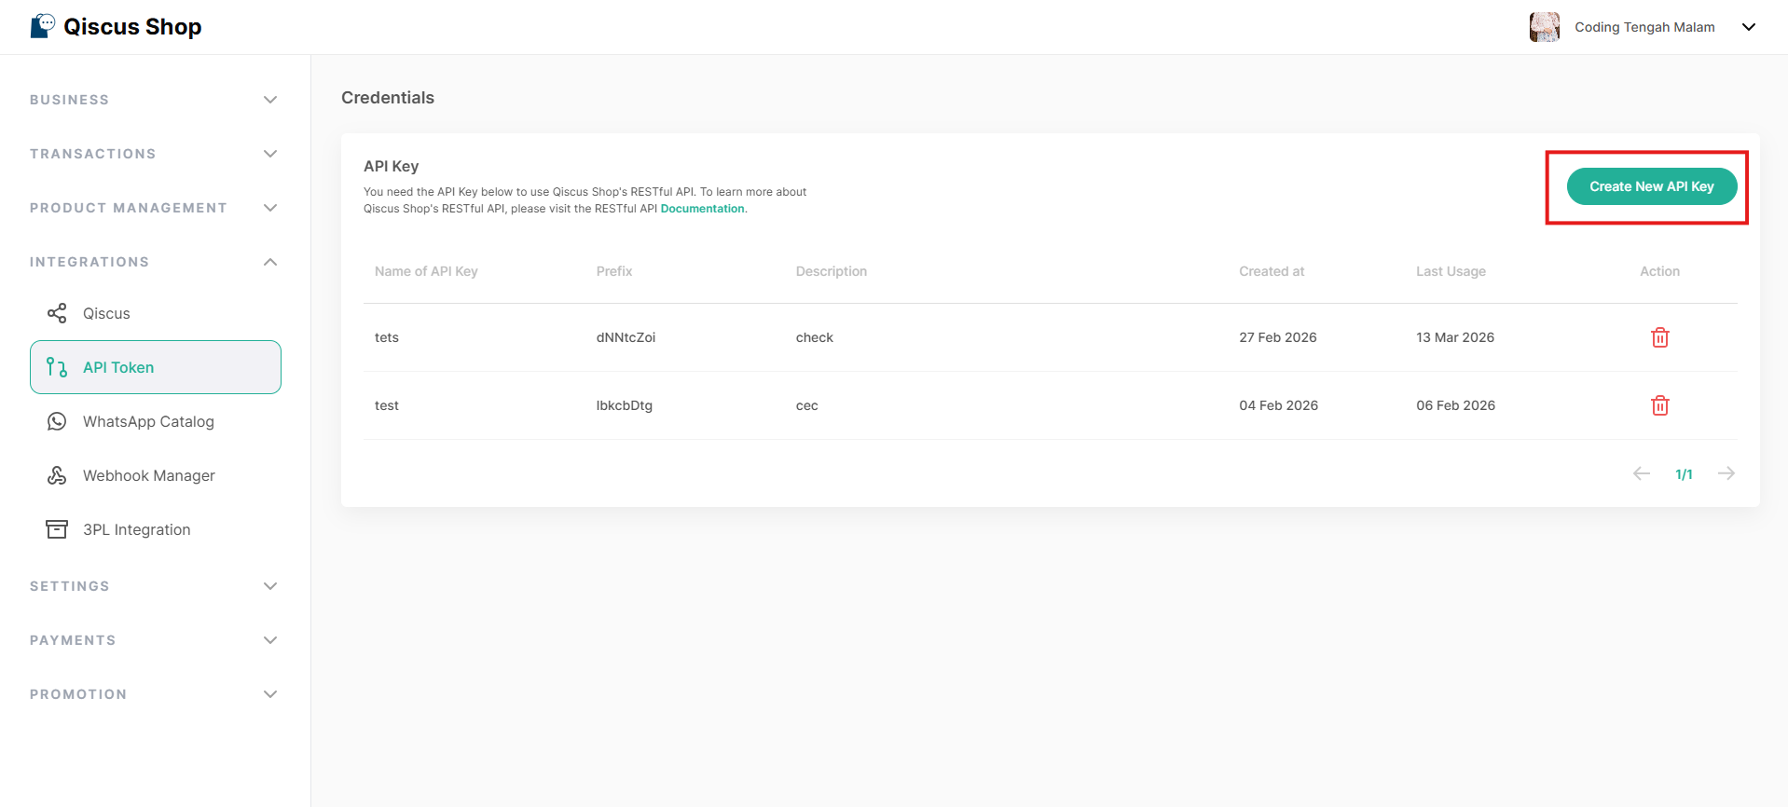Click the last usage '13 Mar 2026'
This screenshot has width=1788, height=807.
tap(1455, 337)
